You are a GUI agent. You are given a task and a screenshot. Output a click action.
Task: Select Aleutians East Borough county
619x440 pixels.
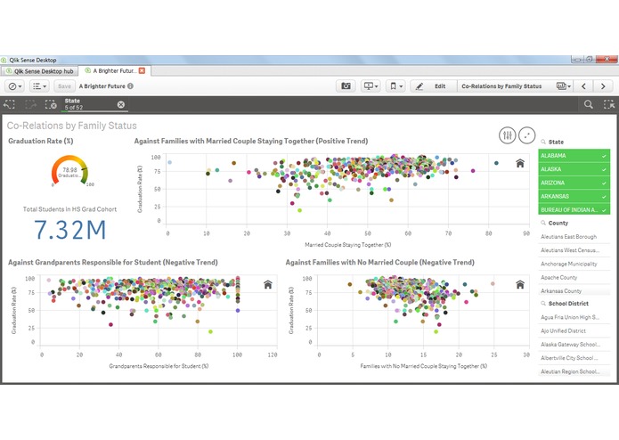click(574, 237)
